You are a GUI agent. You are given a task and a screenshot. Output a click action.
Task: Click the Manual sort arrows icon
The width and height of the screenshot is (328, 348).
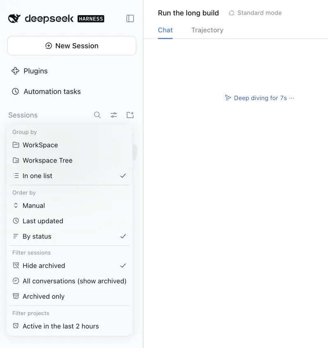tap(16, 206)
